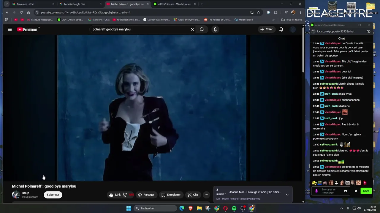Open Opera from the taskbar
This screenshot has height=213, width=380.
click(225, 208)
